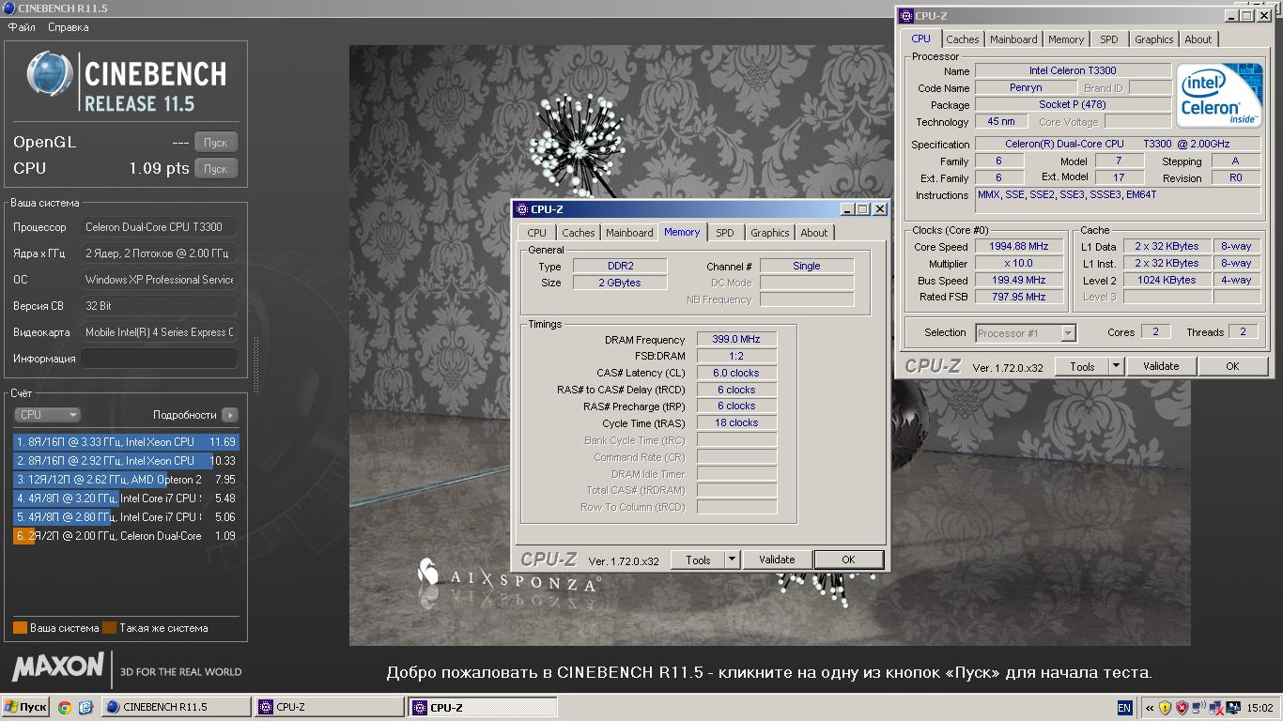Select ranking row 1 Intel Xeon 11.69
This screenshot has height=721, width=1283.
click(x=126, y=442)
